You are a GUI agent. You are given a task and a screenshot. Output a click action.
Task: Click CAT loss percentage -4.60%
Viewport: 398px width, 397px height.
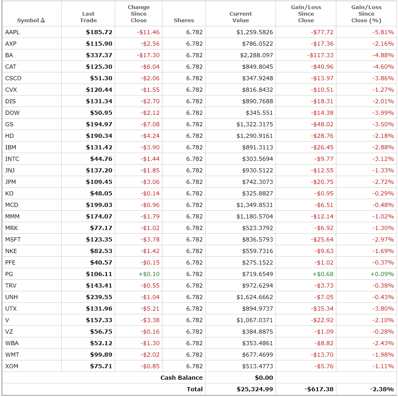[383, 67]
